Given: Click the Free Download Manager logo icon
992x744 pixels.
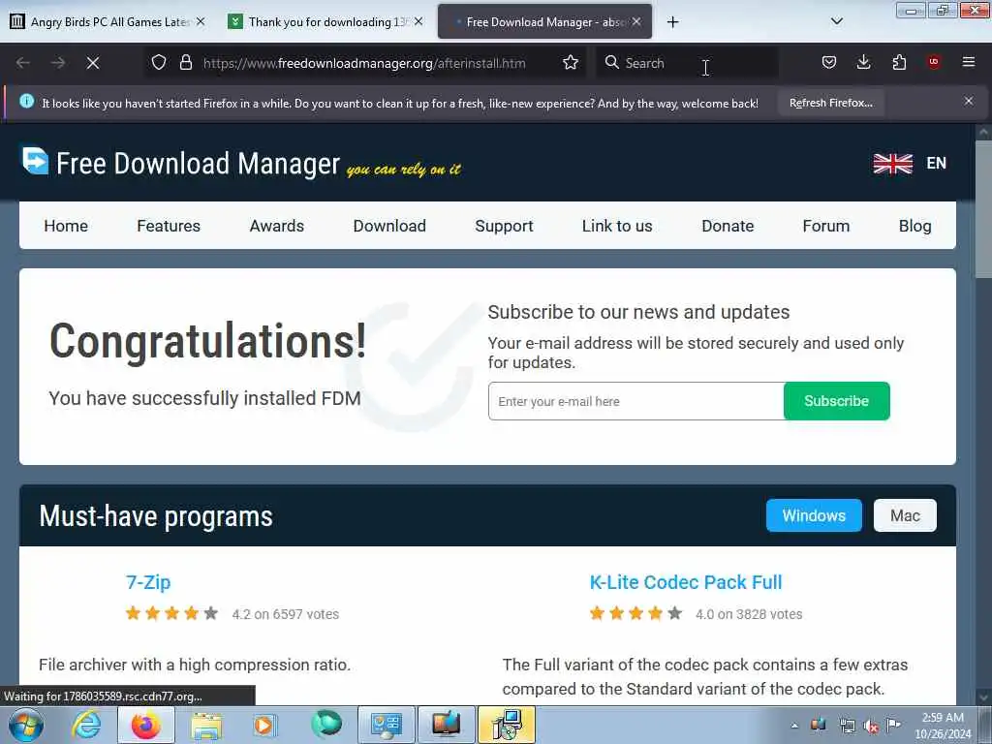Looking at the screenshot, I should point(35,161).
